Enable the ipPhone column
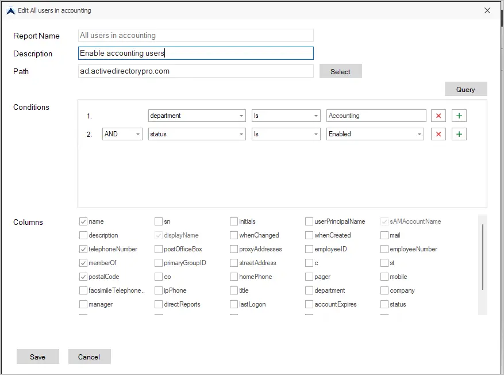The width and height of the screenshot is (504, 375). pos(159,290)
